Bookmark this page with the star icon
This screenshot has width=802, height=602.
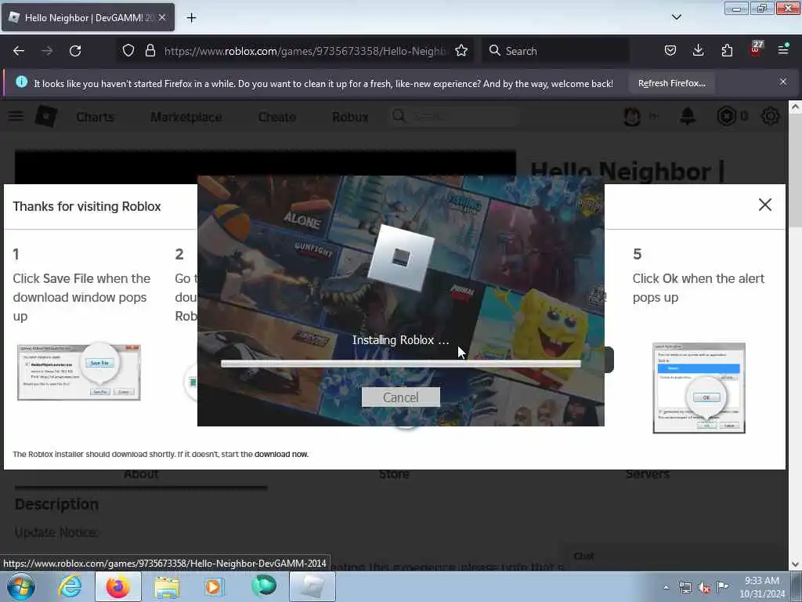tap(461, 51)
